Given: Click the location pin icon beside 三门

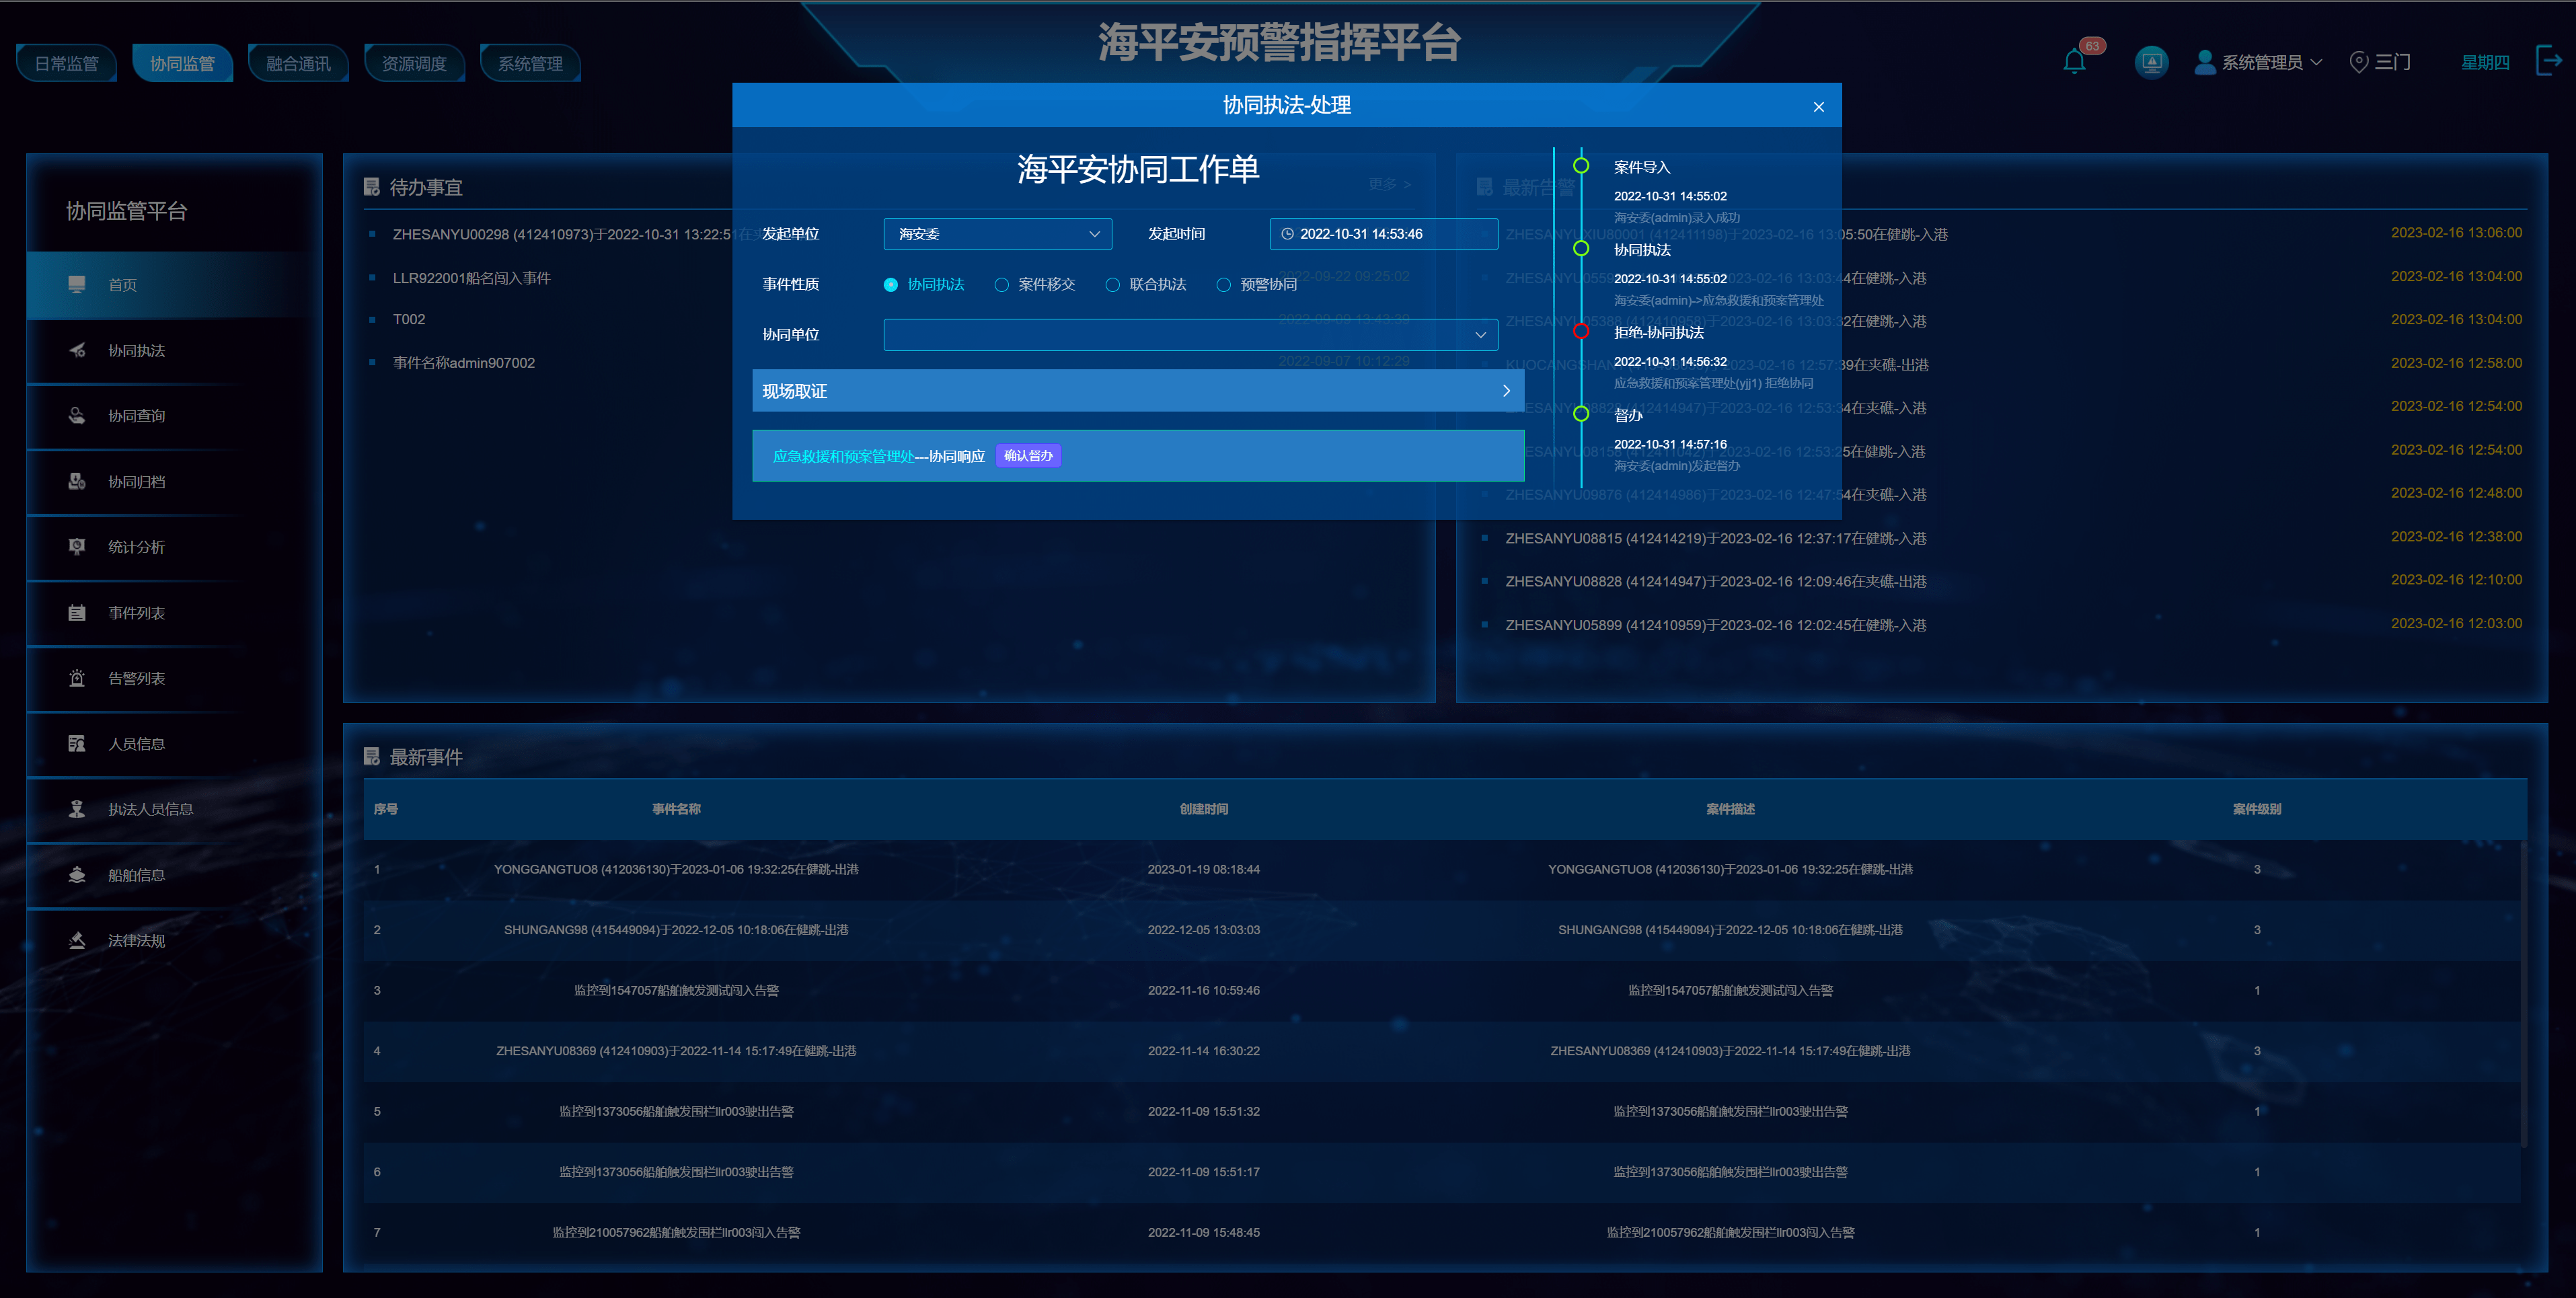Looking at the screenshot, I should [x=2358, y=62].
